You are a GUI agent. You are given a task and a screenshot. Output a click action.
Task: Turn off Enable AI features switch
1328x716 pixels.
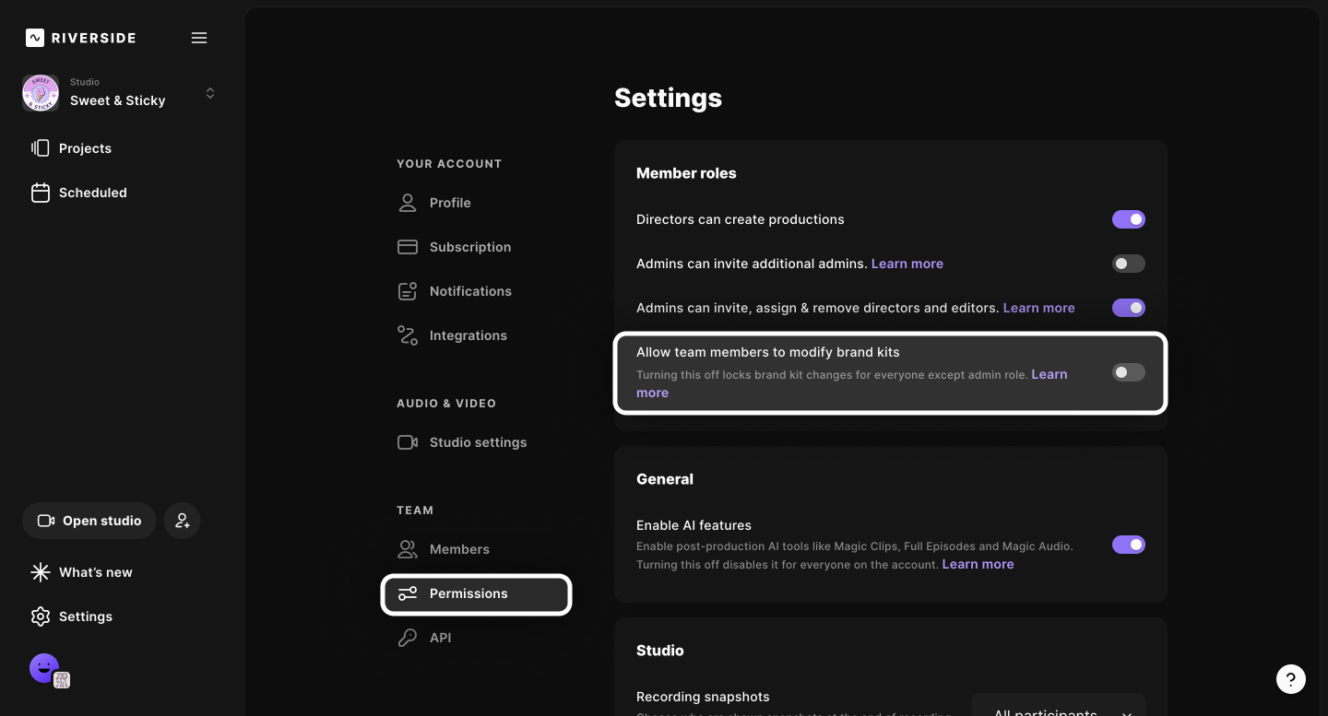(x=1128, y=545)
